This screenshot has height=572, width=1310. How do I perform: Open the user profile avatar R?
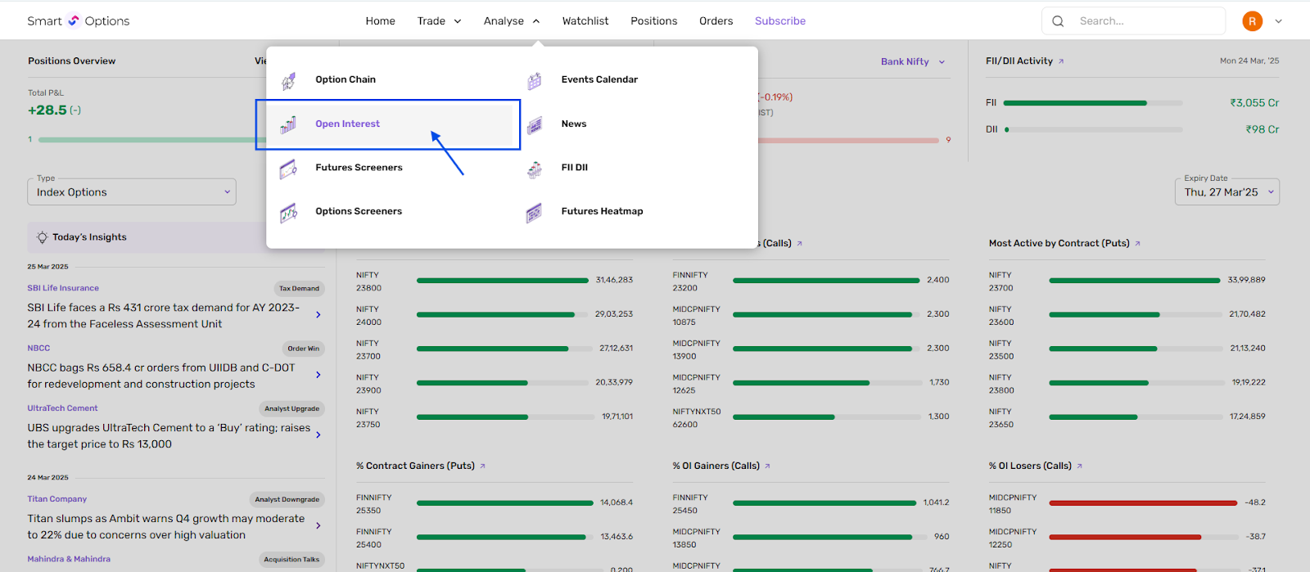pos(1252,21)
